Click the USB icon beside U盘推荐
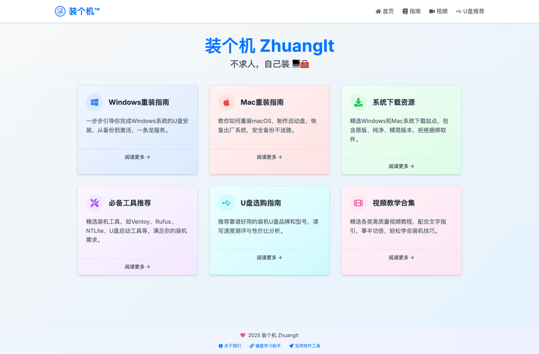Image resolution: width=539 pixels, height=354 pixels. click(x=459, y=11)
